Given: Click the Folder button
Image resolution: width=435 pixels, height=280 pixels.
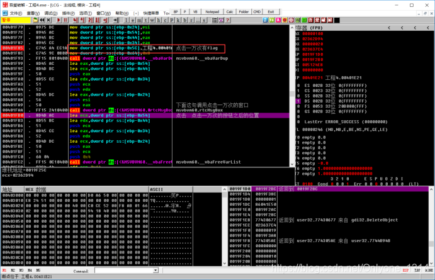Looking at the screenshot, I should click(x=244, y=12).
